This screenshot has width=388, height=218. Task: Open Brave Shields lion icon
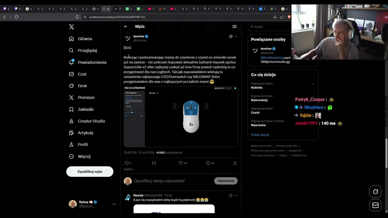289,17
